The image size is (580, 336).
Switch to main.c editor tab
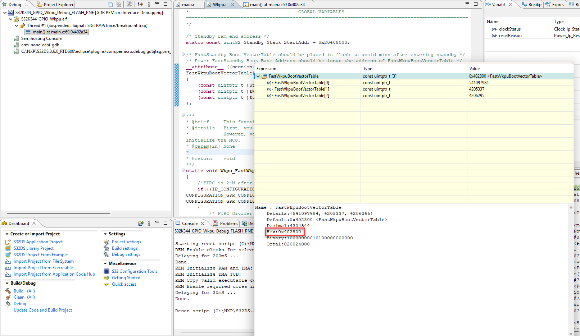(x=189, y=4)
